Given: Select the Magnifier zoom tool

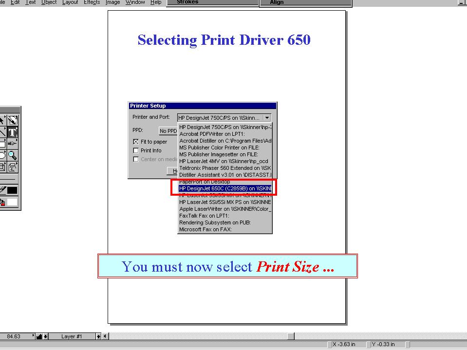Looking at the screenshot, I should 13,156.
